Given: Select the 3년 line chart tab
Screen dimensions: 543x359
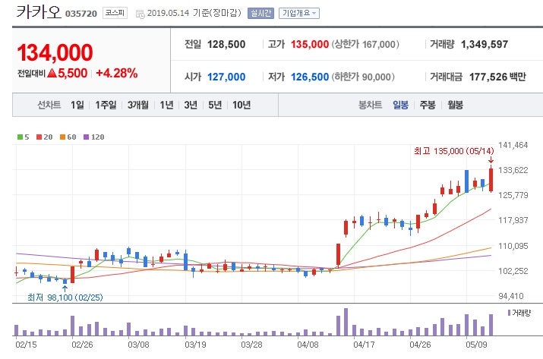Looking at the screenshot, I should tap(191, 105).
